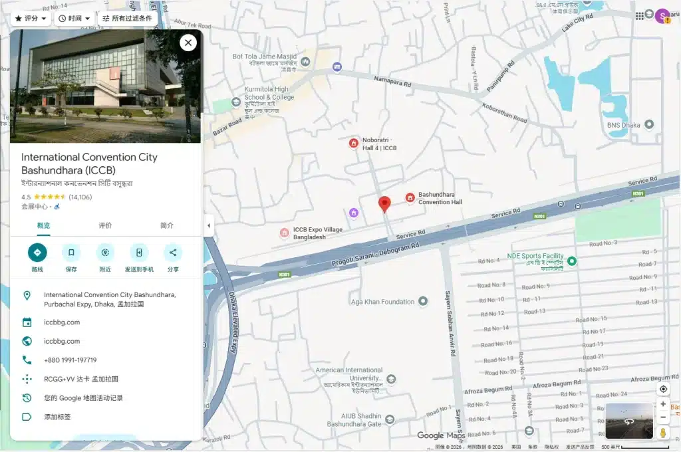
Task: Switch to the 简介 about tab
Action: (x=167, y=225)
